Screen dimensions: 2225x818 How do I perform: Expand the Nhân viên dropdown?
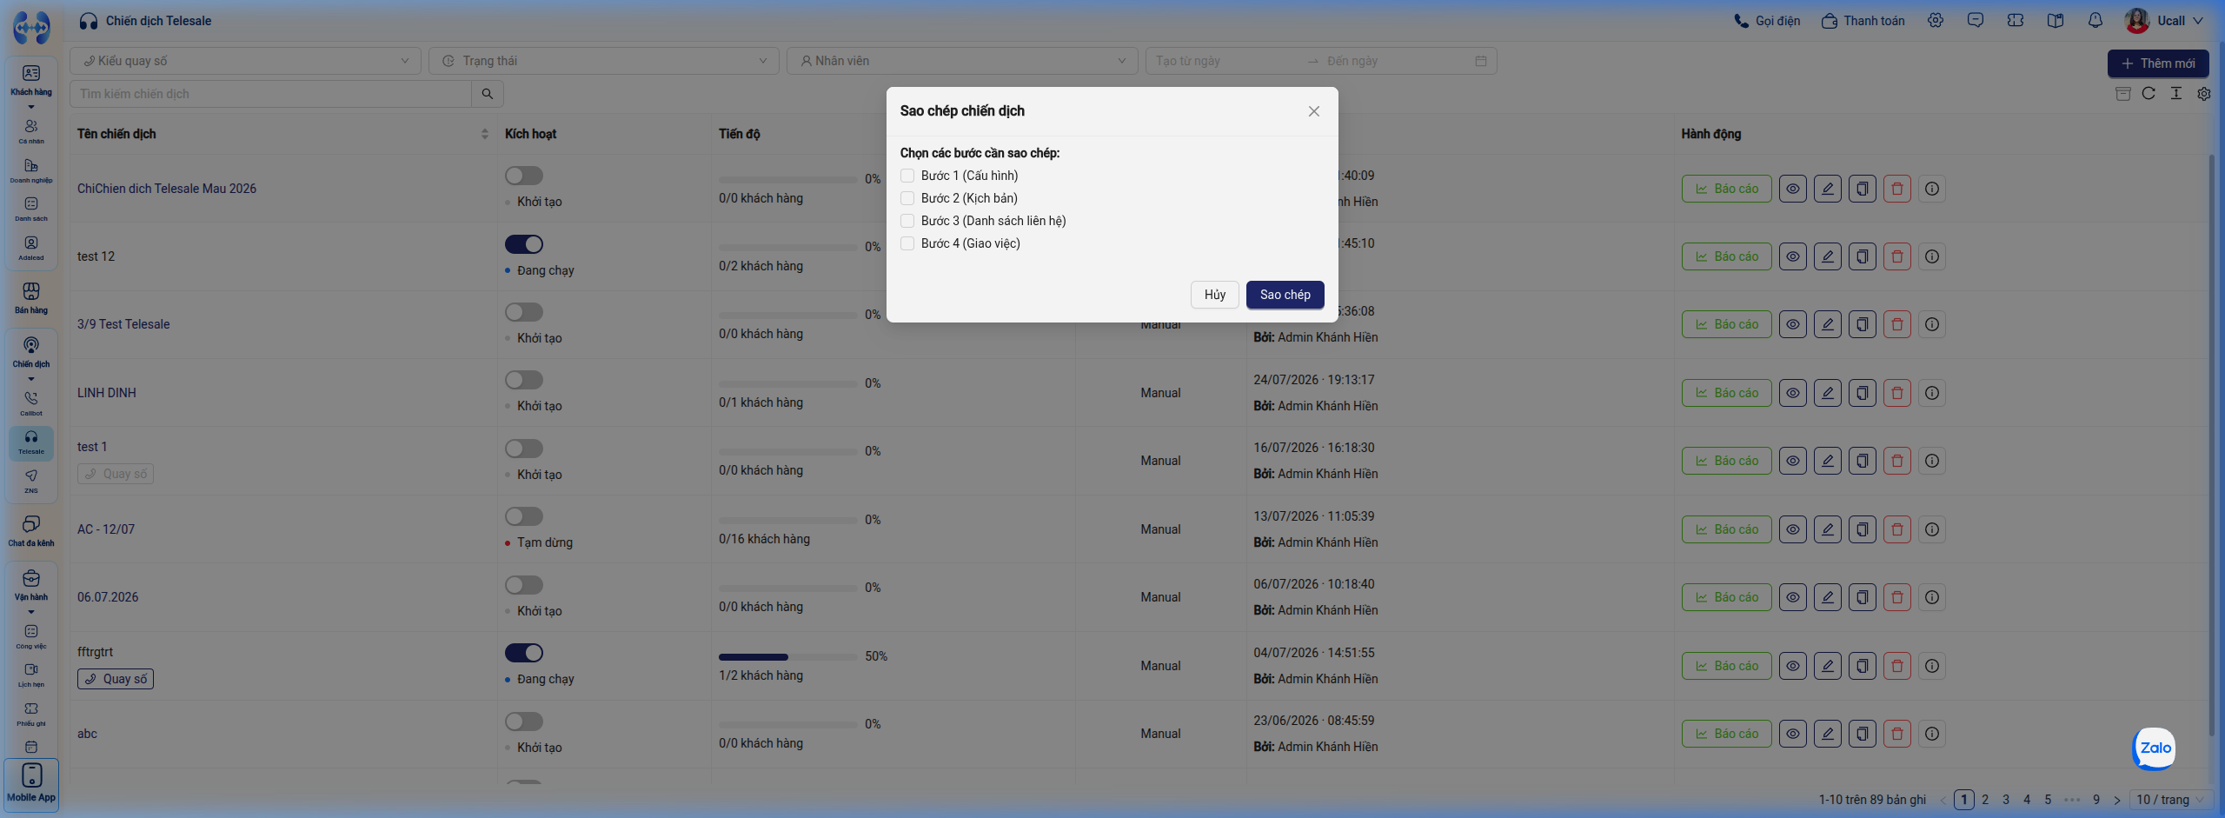pyautogui.click(x=962, y=61)
